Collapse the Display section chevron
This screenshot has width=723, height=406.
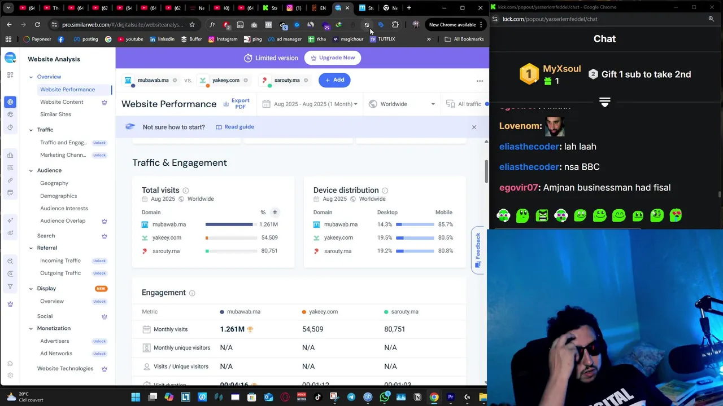[31, 289]
